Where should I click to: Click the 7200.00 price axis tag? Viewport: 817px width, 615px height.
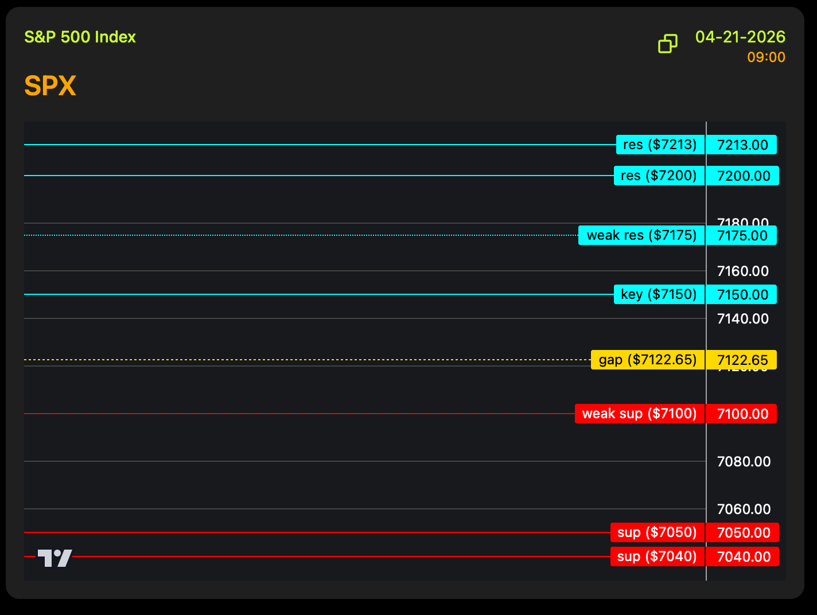tap(743, 176)
